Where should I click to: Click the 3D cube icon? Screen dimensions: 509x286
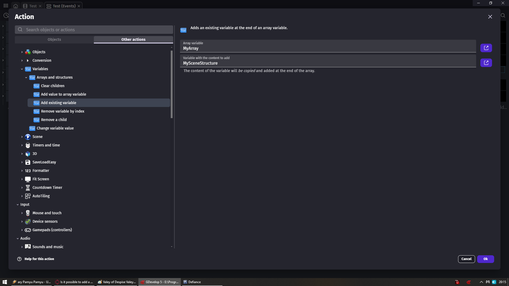pyautogui.click(x=28, y=154)
